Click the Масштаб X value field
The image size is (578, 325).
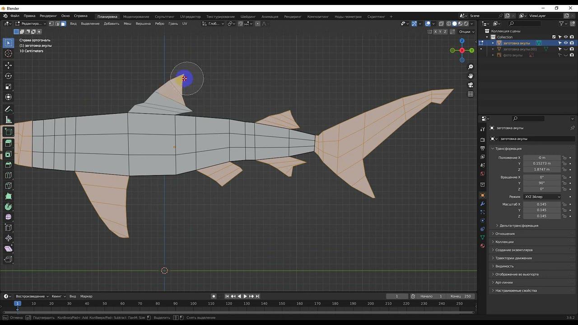(x=541, y=204)
